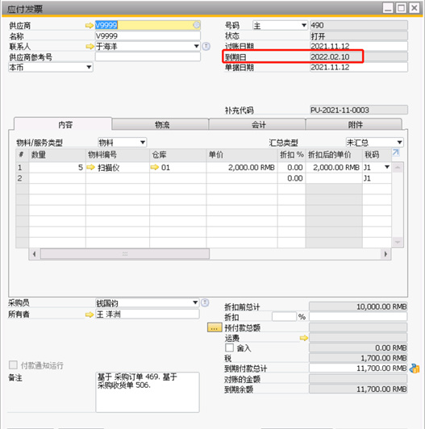This screenshot has width=425, height=429.
Task: Click link arrow next to 联系人 field
Action: pyautogui.click(x=90, y=47)
